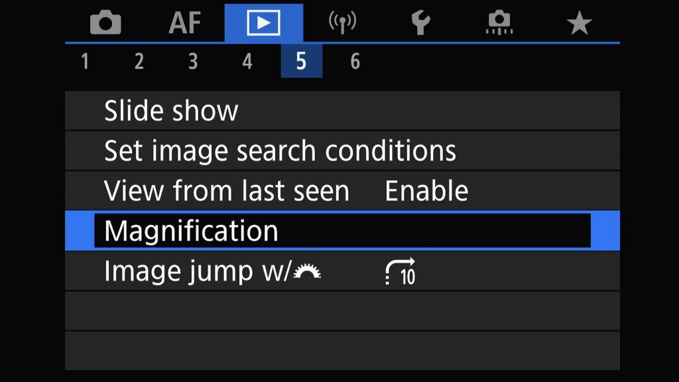
Task: Go to playback sub-page 4
Action: [247, 62]
